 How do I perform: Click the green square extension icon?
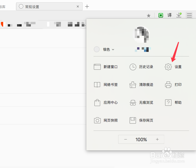pos(161,15)
